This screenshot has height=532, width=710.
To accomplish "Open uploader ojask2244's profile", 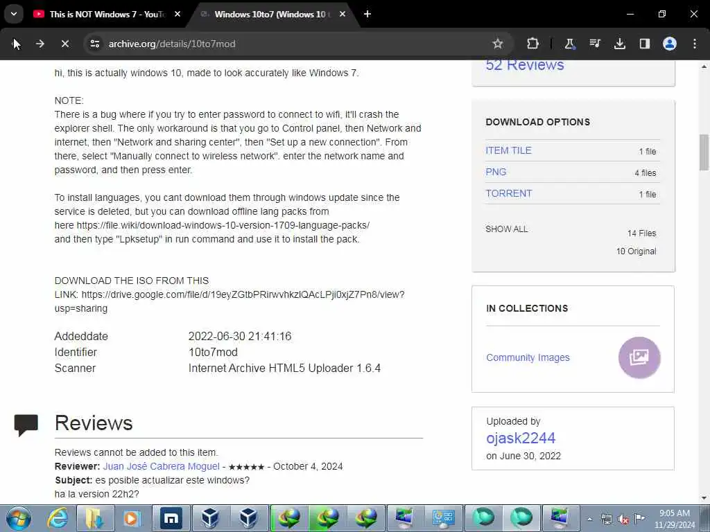I will click(x=521, y=438).
